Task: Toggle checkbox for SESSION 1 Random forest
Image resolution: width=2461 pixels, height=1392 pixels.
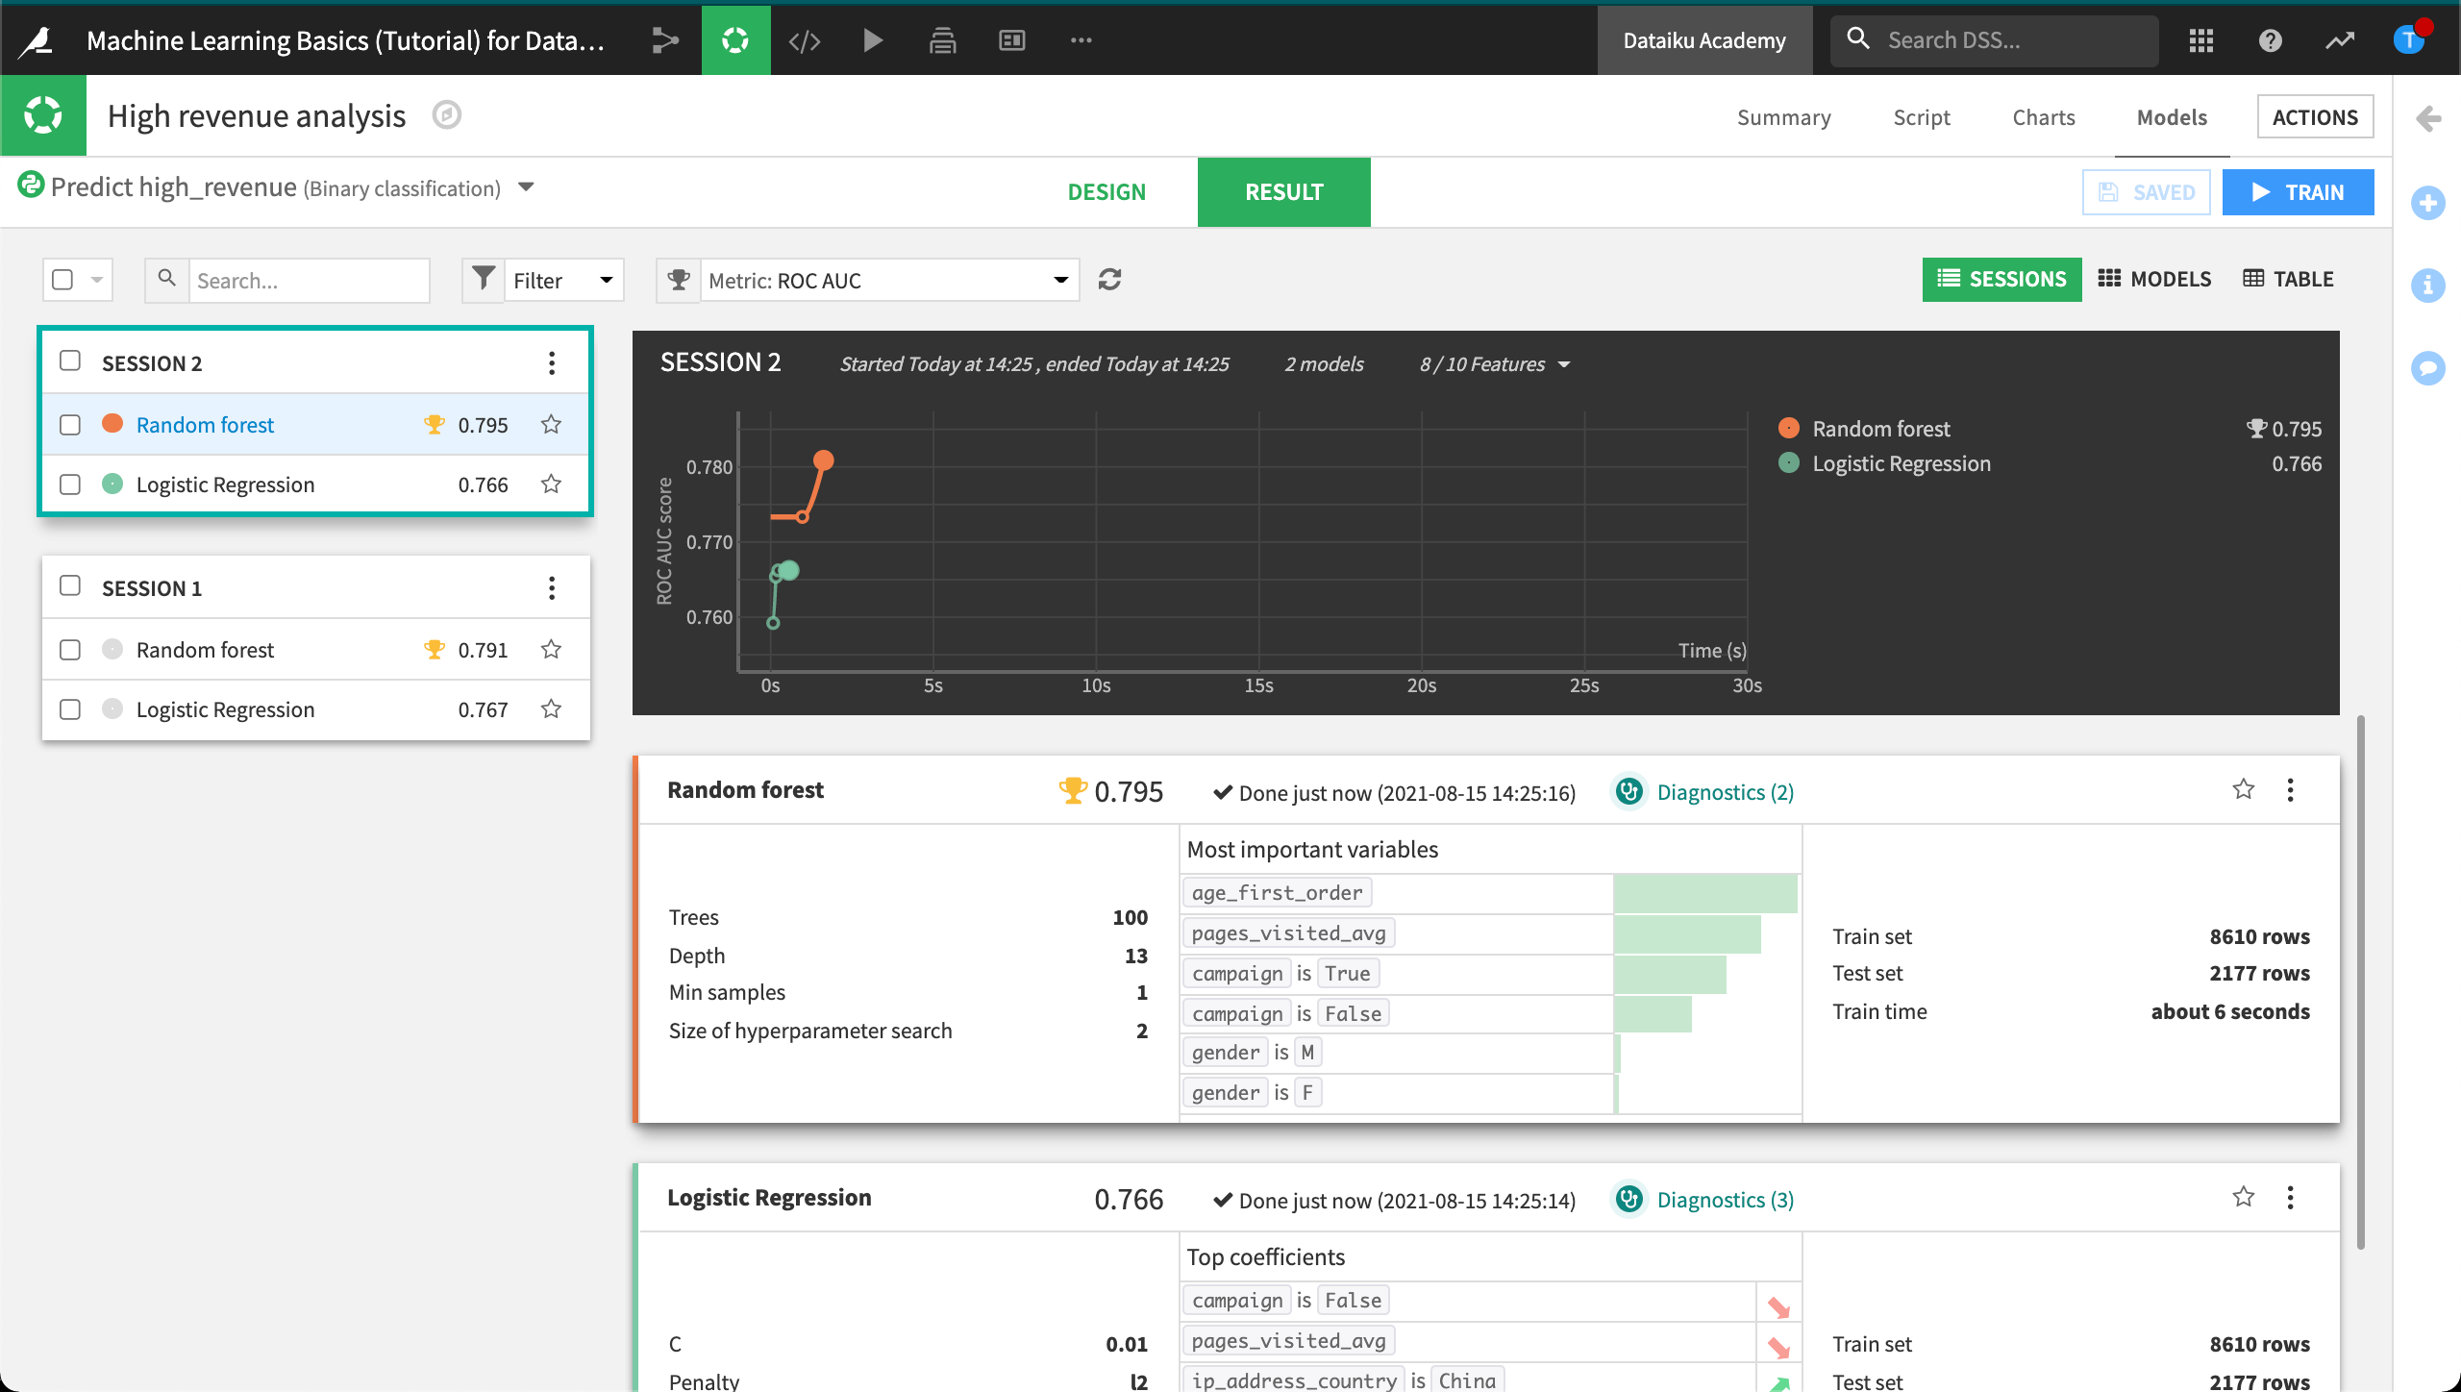Action: [x=69, y=649]
